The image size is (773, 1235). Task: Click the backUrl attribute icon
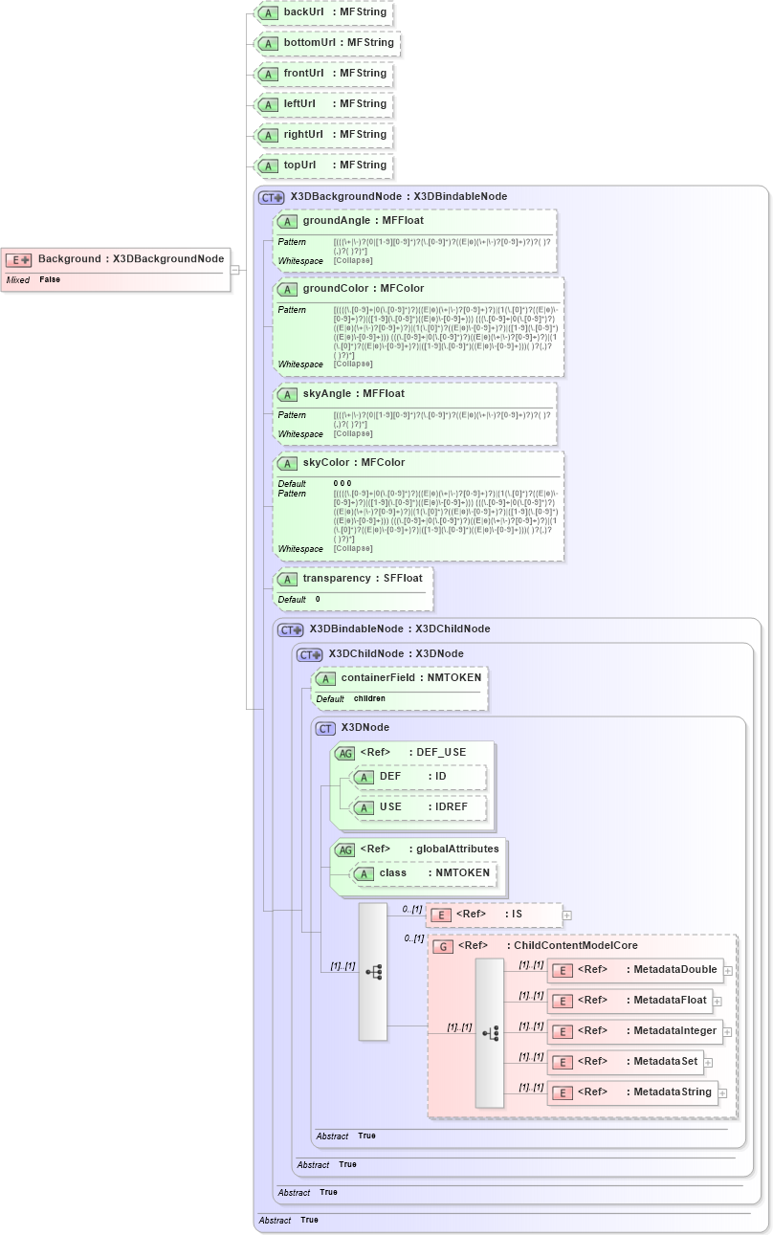tap(269, 12)
